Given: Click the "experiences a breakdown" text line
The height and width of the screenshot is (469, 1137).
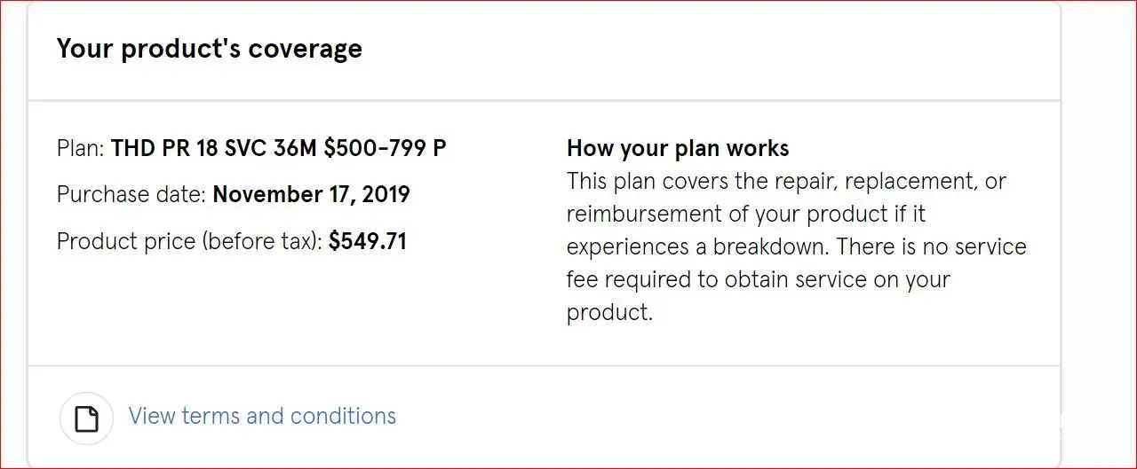Looking at the screenshot, I should 796,246.
